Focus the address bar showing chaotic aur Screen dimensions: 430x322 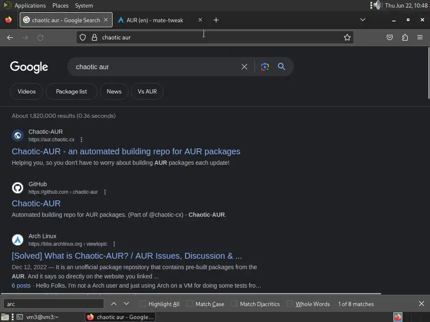pos(215,37)
